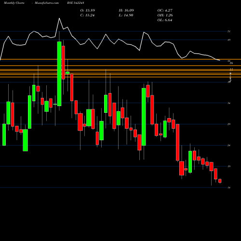Click the price axis label "24"

pyautogui.click(x=229, y=146)
